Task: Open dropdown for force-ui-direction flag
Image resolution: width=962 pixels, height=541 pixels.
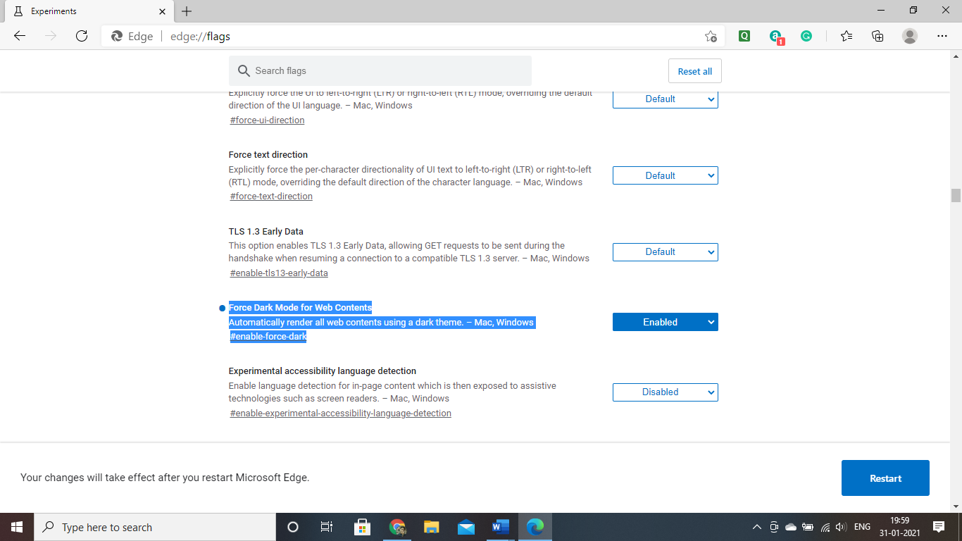Action: pos(666,99)
